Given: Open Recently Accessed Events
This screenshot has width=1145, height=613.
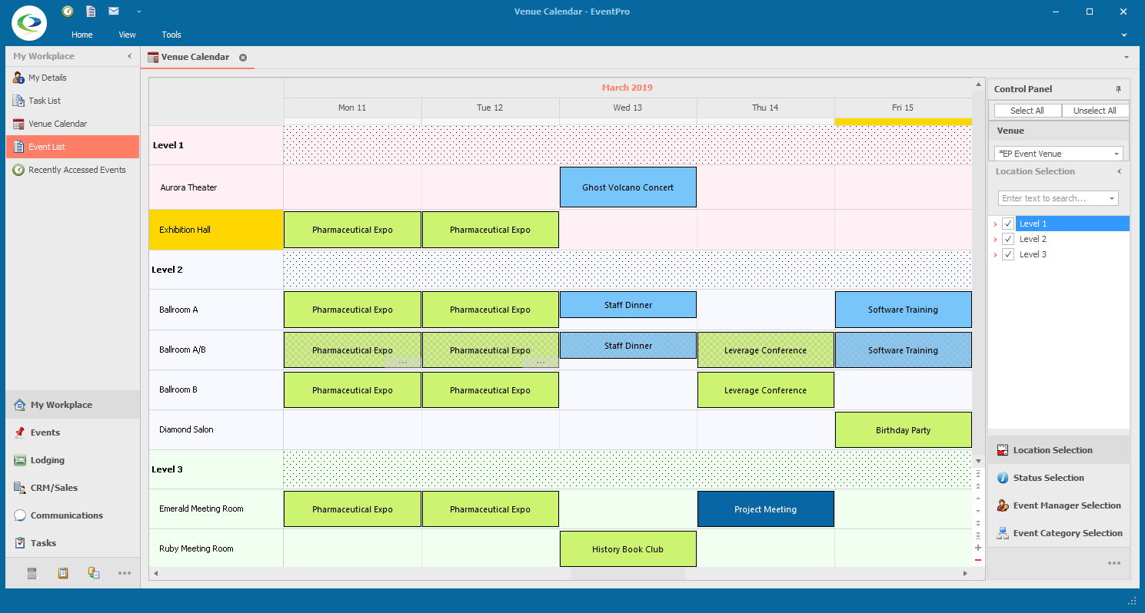Looking at the screenshot, I should coord(73,170).
